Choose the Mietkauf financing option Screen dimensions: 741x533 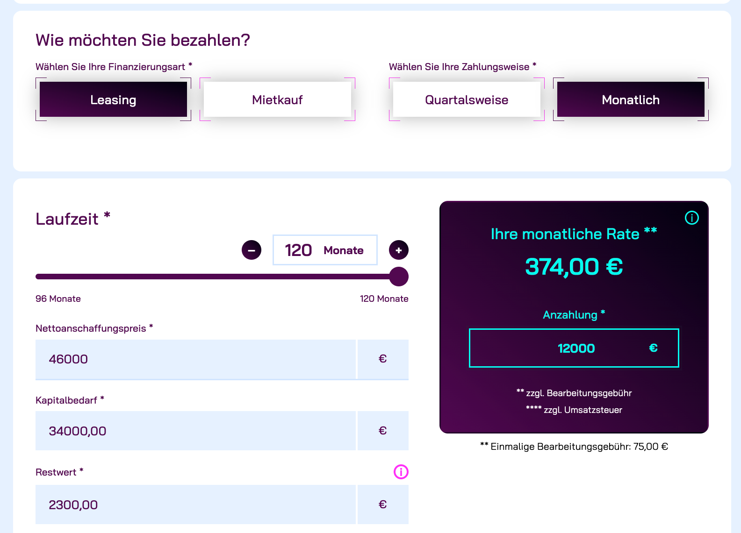coord(277,99)
